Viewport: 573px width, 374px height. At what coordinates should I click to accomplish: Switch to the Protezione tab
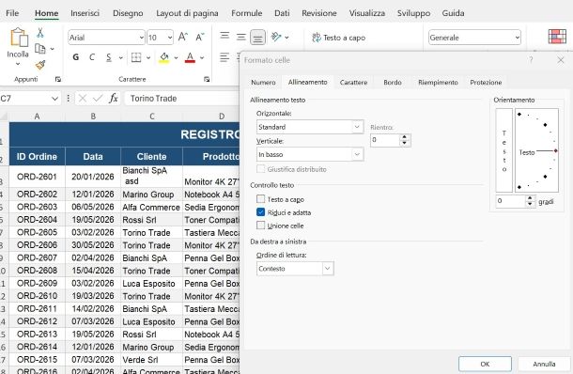486,83
